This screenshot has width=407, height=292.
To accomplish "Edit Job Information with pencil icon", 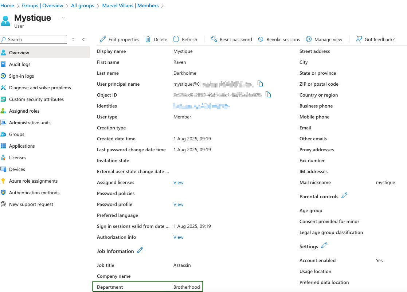I will click(140, 250).
